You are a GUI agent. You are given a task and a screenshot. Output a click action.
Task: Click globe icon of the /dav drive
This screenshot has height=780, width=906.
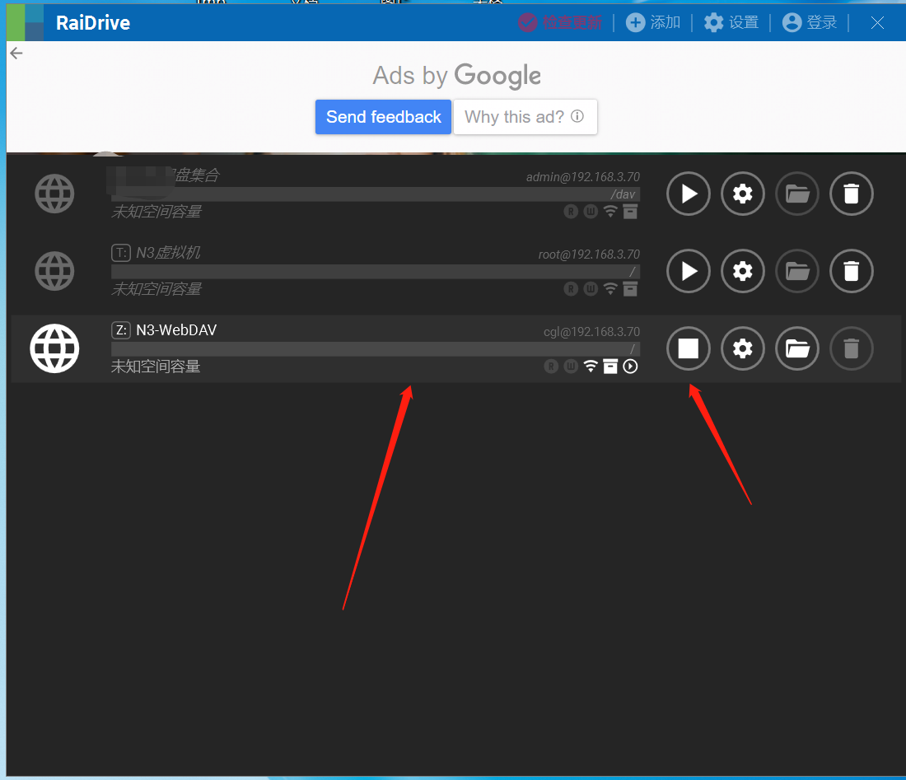coord(54,194)
